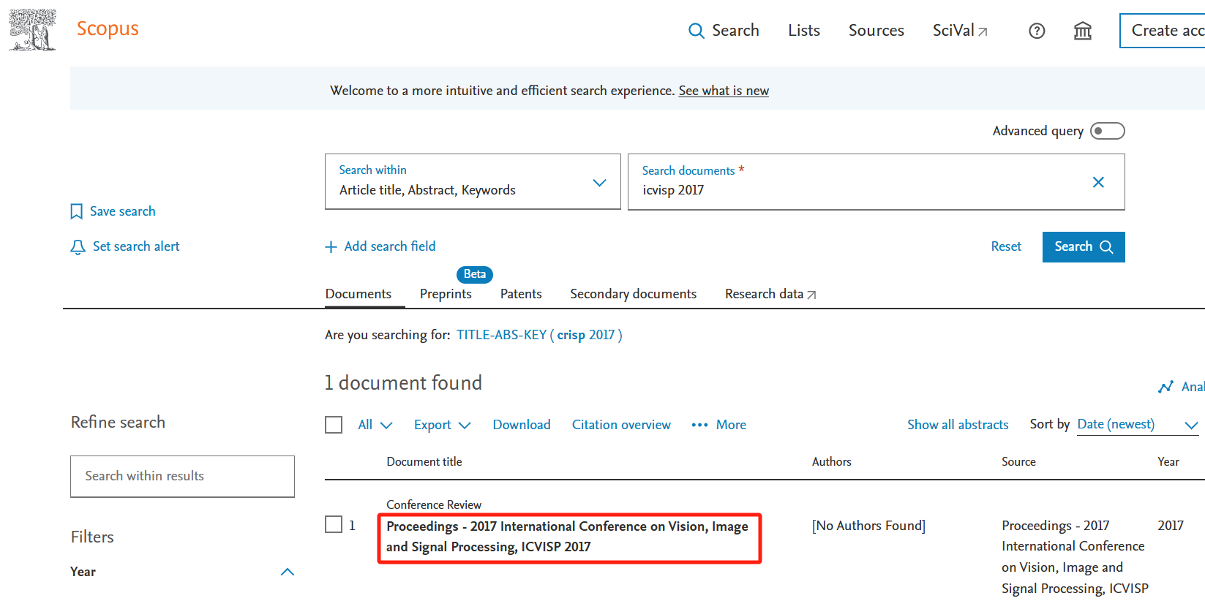Viewport: 1205px width, 601px height.
Task: Check the select all documents checkbox
Action: [x=334, y=425]
